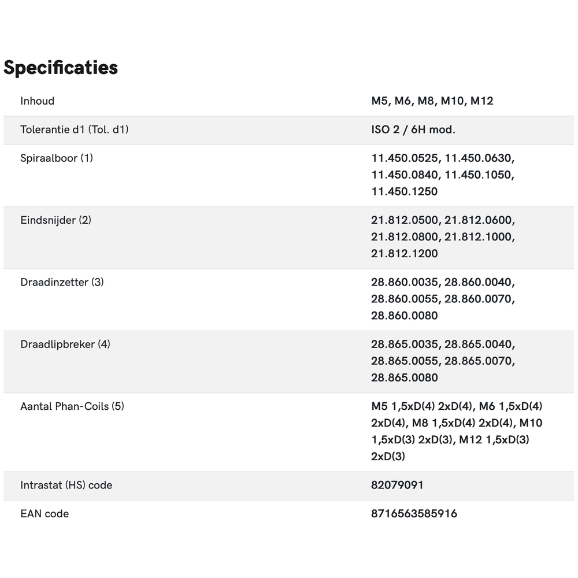
Task: Click spiral drill code 11.450.0525
Action: click(x=406, y=158)
